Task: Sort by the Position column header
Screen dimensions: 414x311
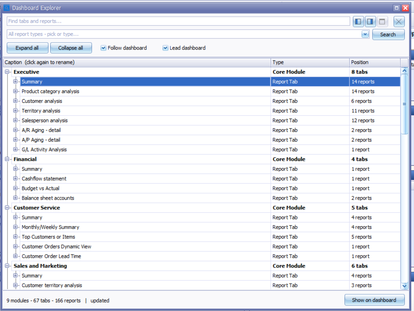Action: [375, 62]
